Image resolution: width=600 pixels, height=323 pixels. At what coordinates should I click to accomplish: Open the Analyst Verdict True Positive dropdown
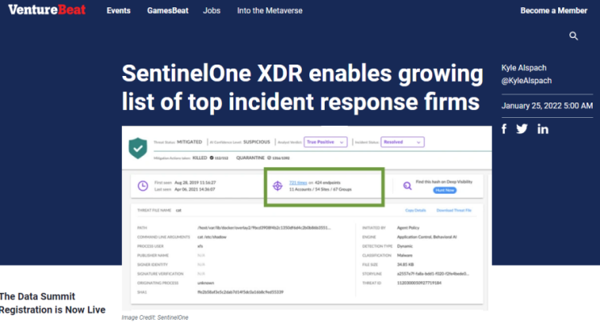[325, 142]
